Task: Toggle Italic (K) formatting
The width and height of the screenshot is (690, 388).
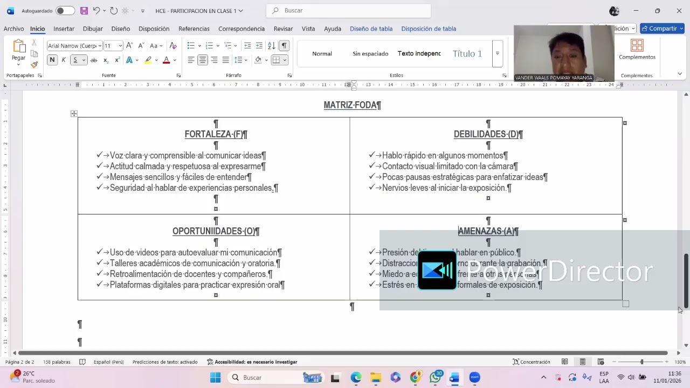Action: (64, 60)
